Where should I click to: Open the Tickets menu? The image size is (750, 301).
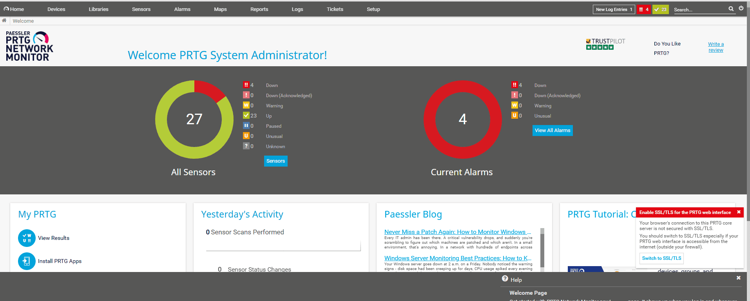coord(335,9)
